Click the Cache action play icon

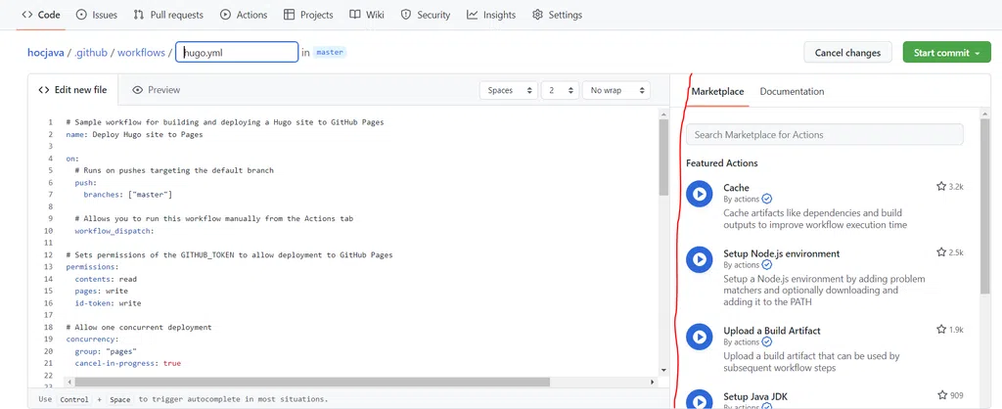pyautogui.click(x=699, y=194)
